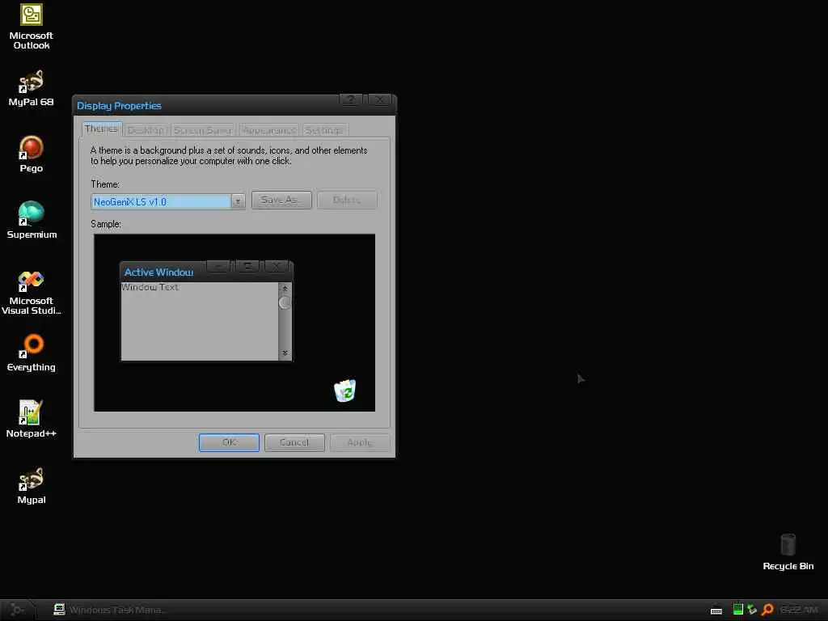
Task: Click the sample Active Window title bar
Action: pyautogui.click(x=206, y=272)
